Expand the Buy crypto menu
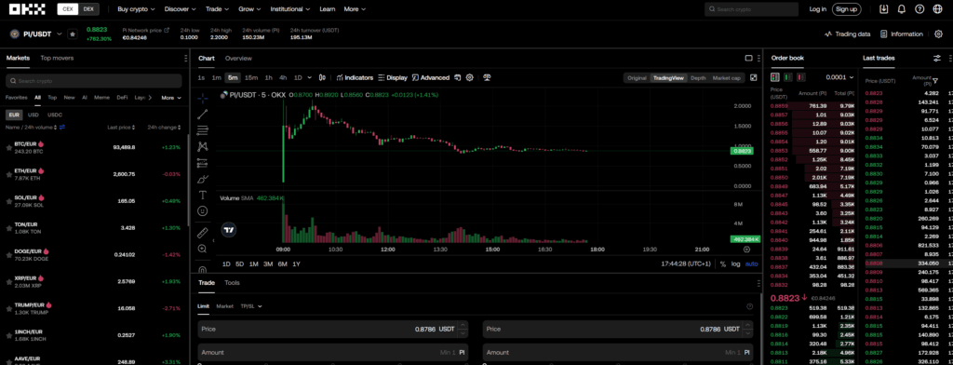Viewport: 953px width, 365px height. (x=136, y=9)
